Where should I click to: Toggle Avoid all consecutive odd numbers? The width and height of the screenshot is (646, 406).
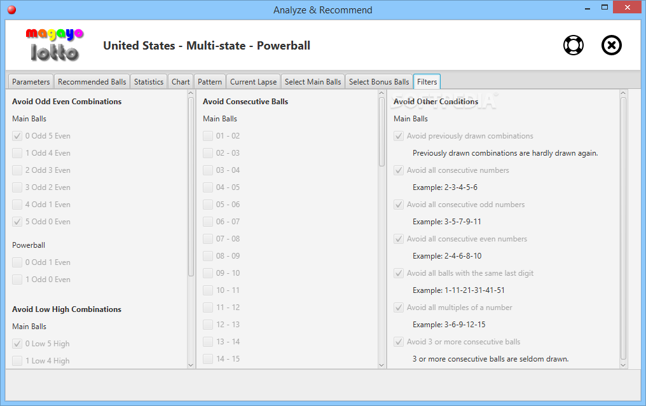coord(399,205)
